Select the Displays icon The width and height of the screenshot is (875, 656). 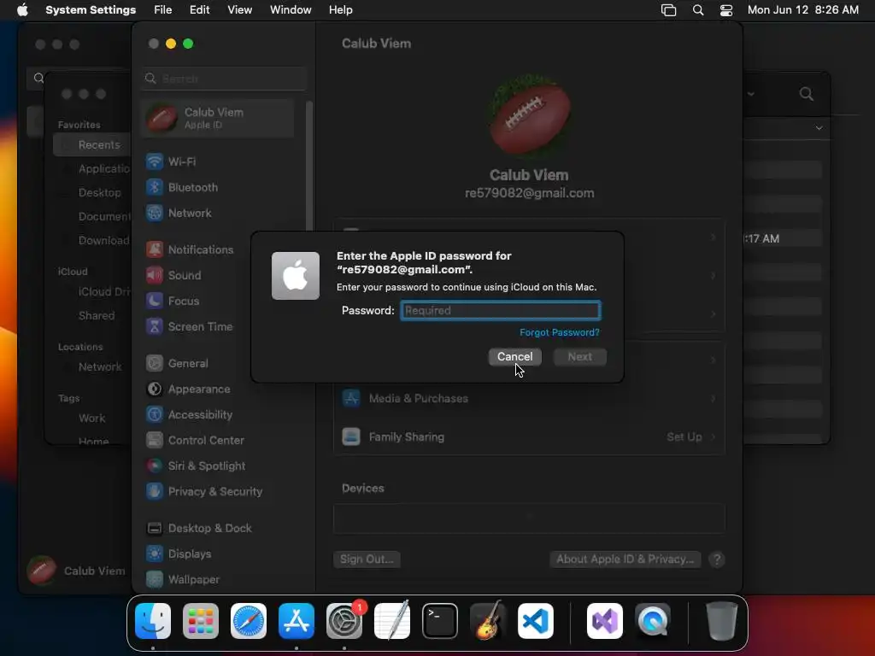[154, 553]
